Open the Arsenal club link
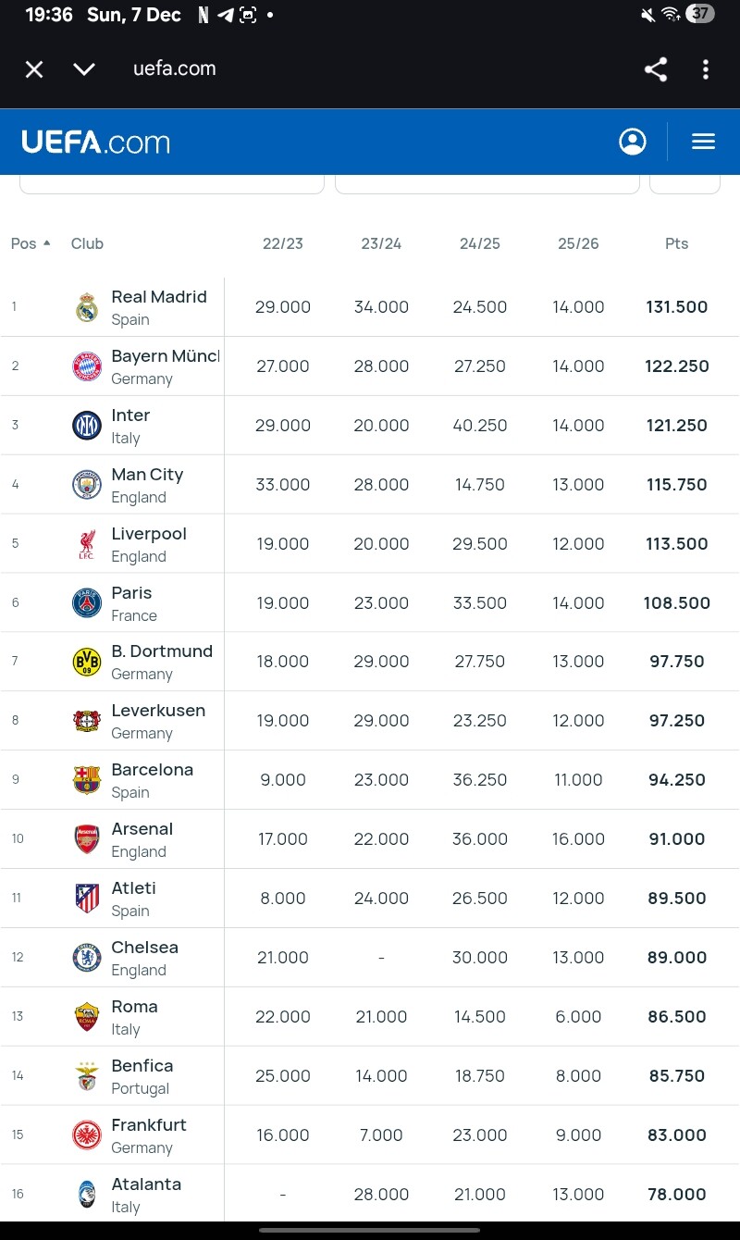740x1240 pixels. pyautogui.click(x=142, y=829)
